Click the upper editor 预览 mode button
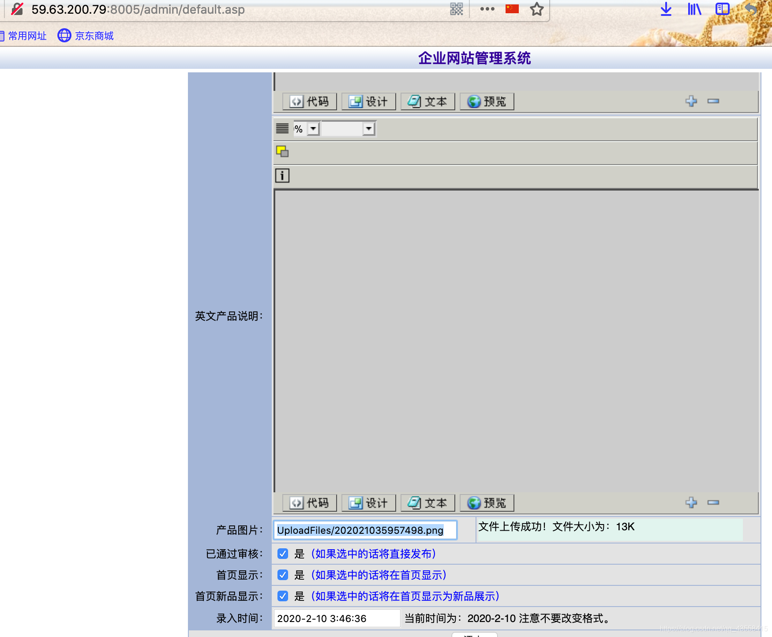This screenshot has width=772, height=637. (487, 101)
